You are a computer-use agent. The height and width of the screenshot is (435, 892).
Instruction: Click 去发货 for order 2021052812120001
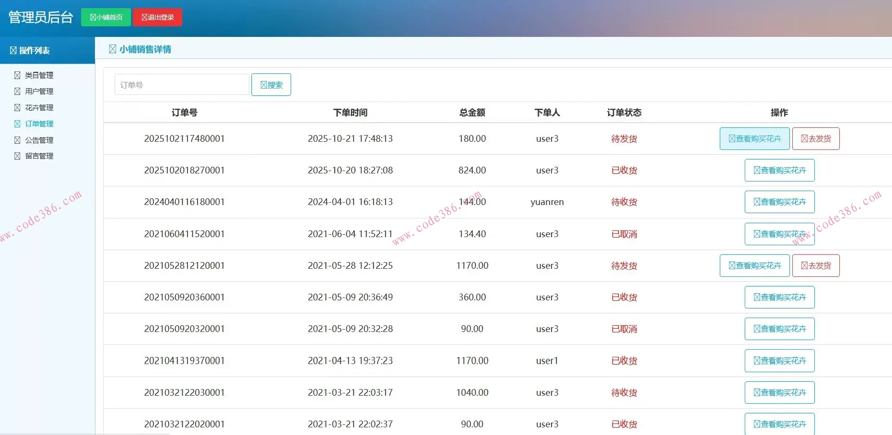816,265
